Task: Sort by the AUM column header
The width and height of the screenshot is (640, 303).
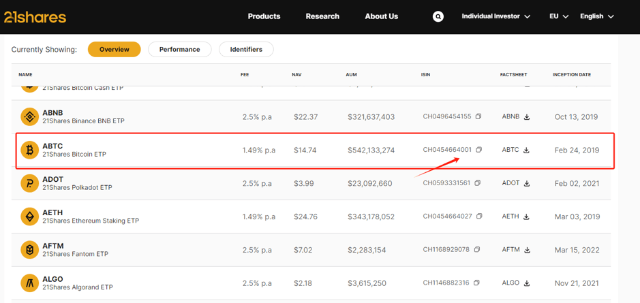Action: coord(351,74)
